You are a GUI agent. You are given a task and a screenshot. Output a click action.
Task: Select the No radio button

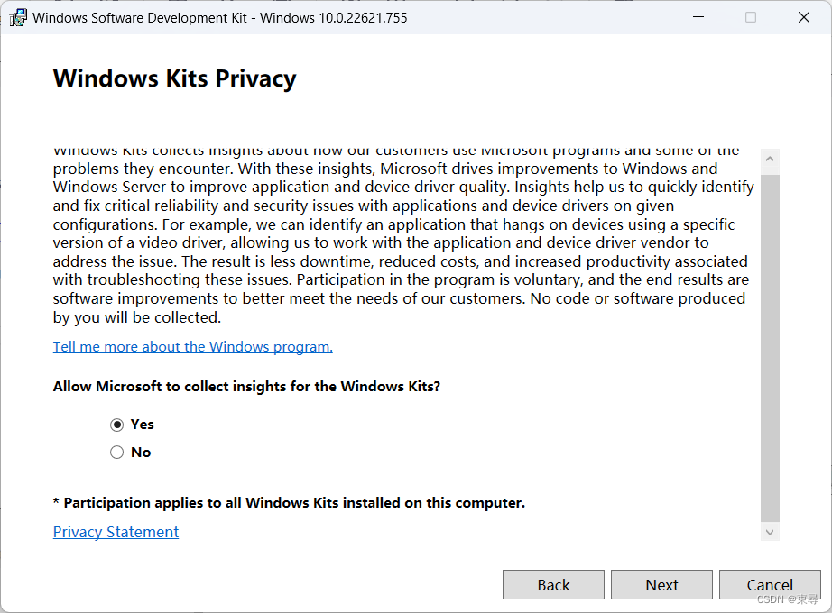pyautogui.click(x=117, y=453)
